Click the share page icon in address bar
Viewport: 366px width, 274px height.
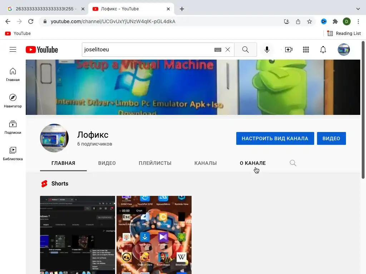[298, 21]
